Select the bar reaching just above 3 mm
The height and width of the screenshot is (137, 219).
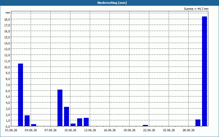tap(67, 116)
